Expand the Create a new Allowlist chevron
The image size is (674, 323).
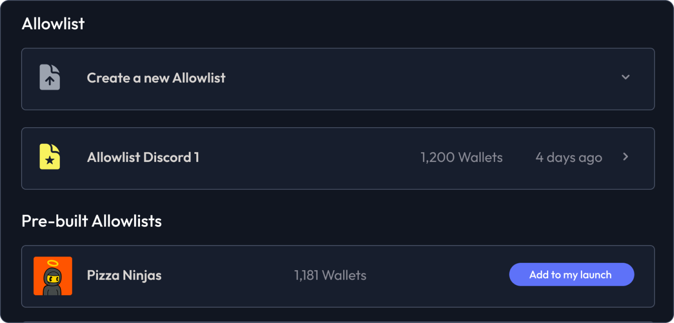(625, 77)
